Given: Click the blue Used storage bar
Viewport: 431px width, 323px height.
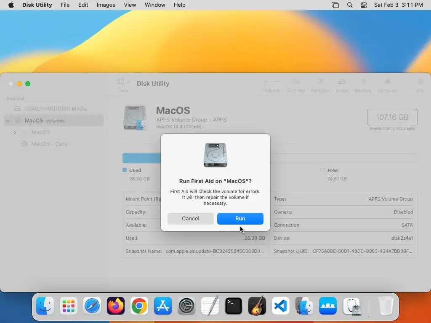Looking at the screenshot, I should [x=141, y=158].
